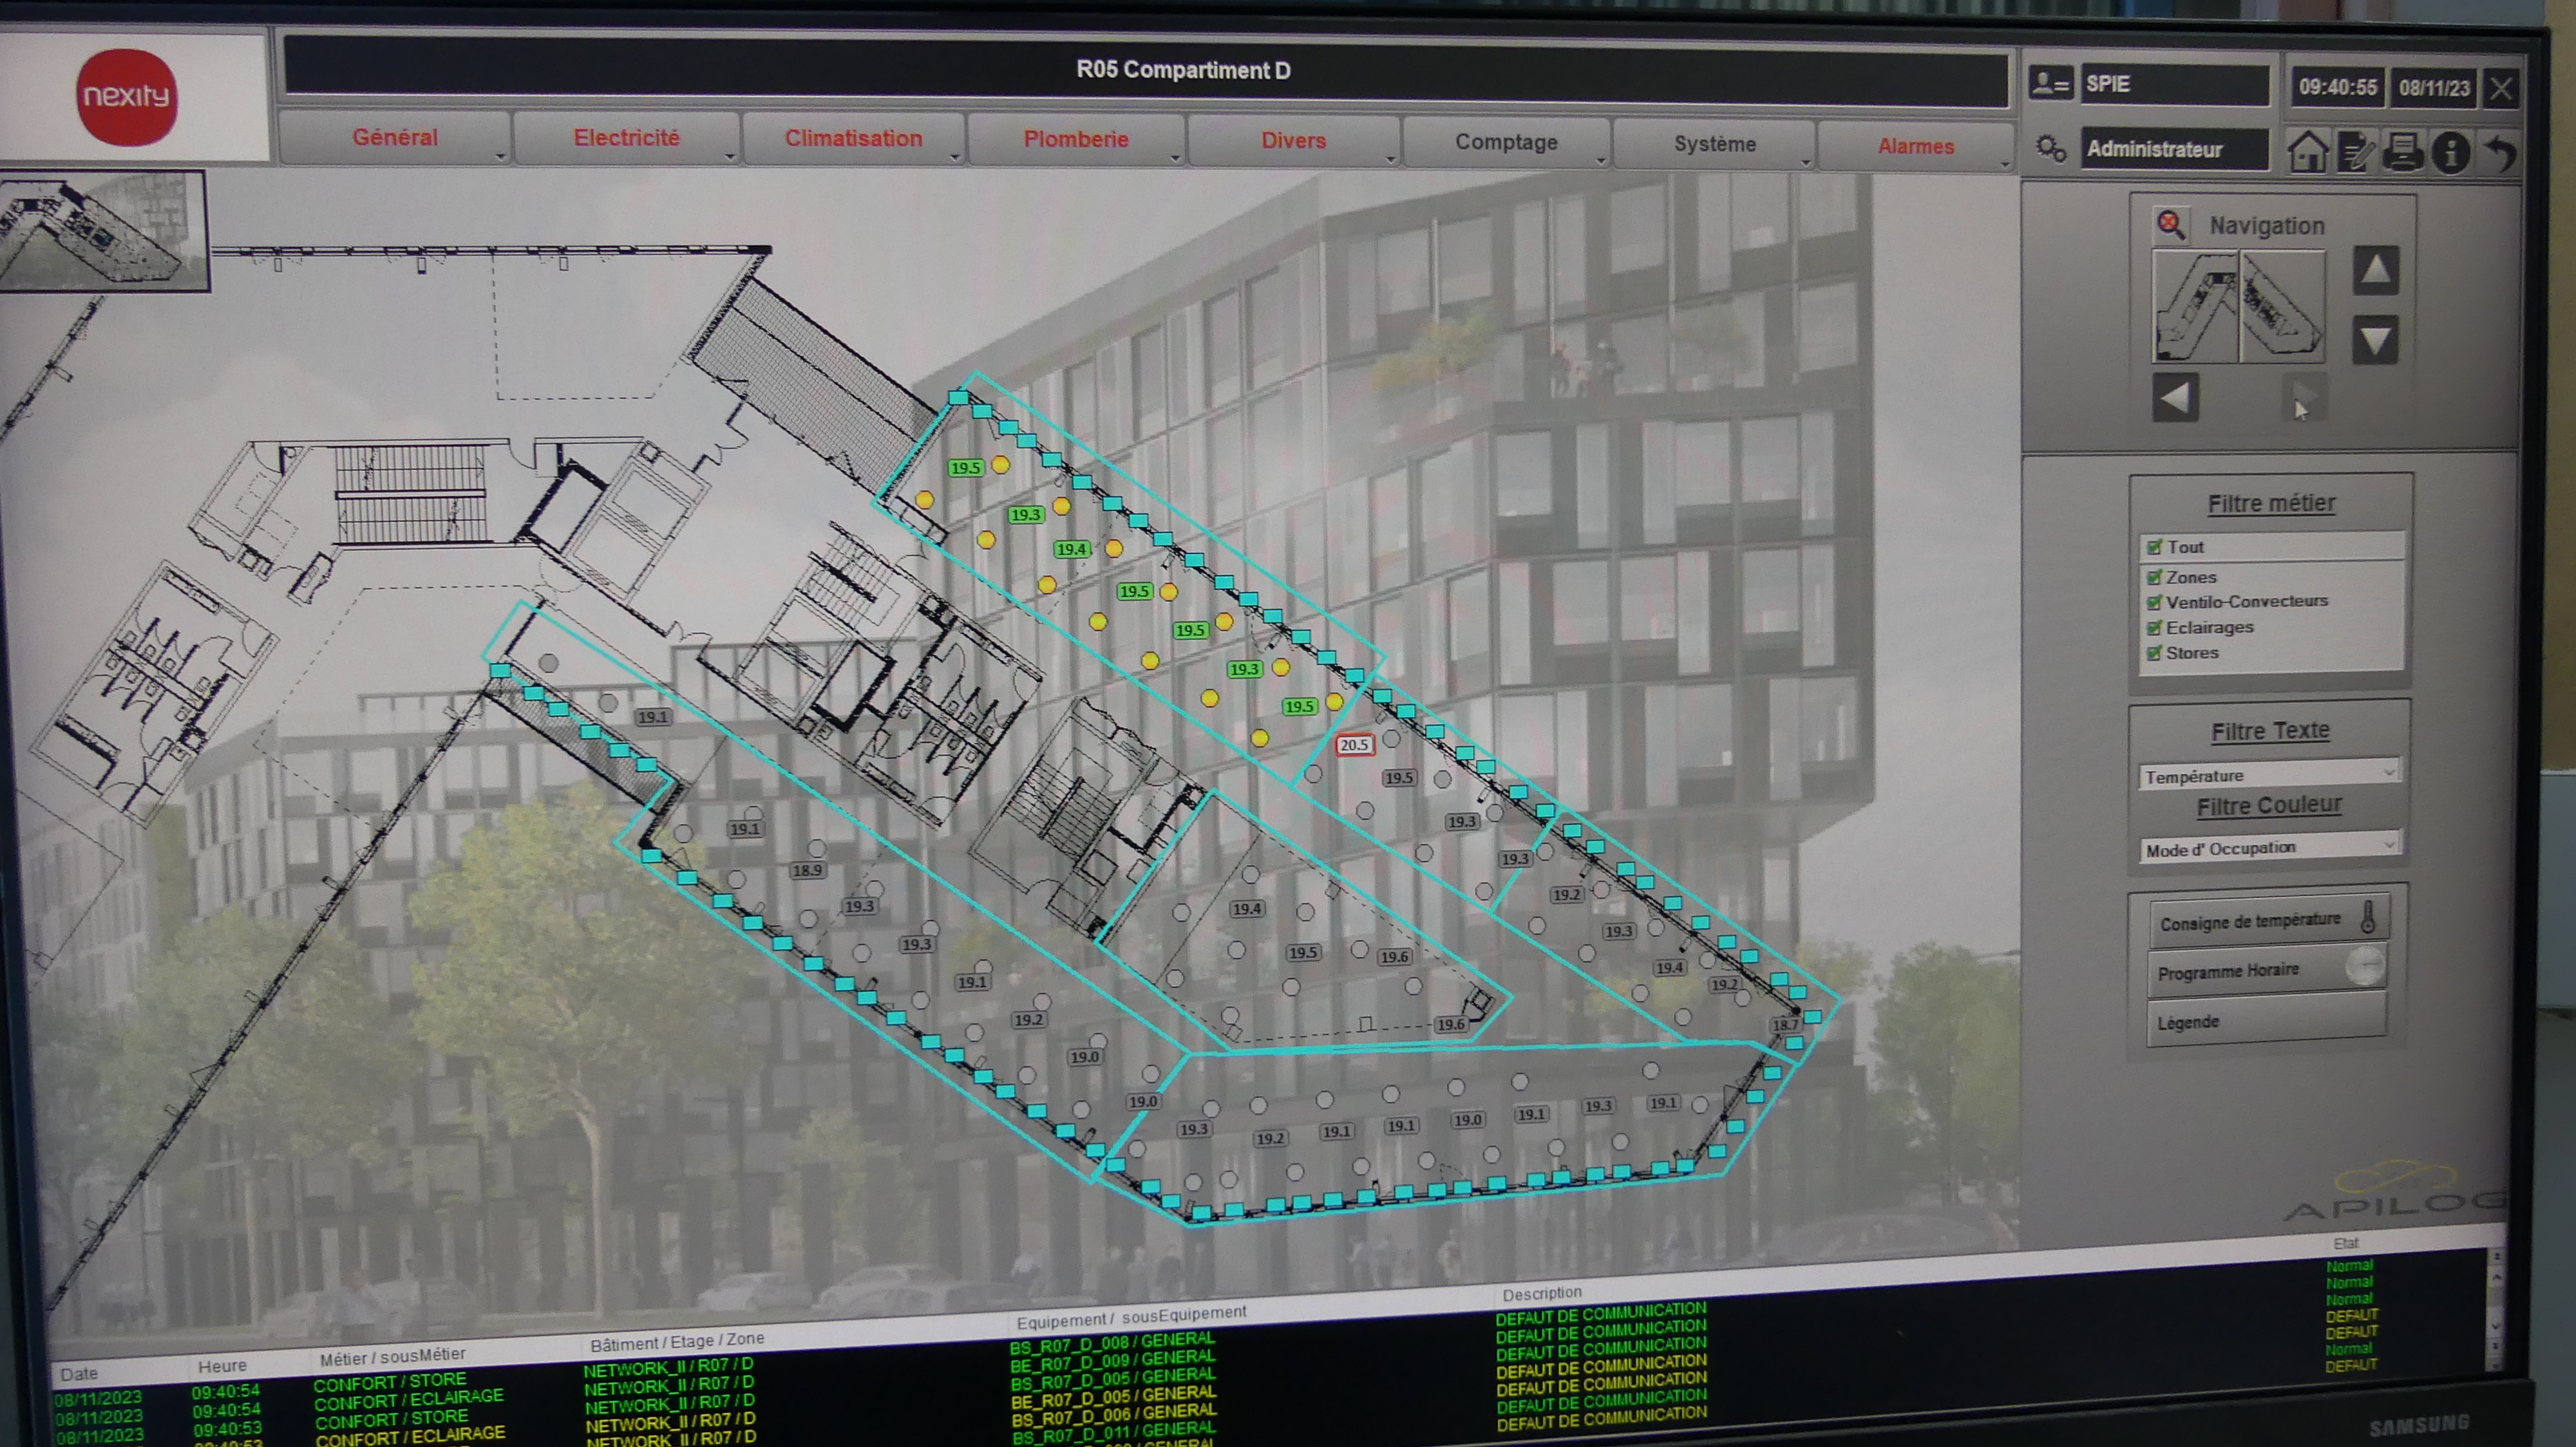Viewport: 2576px width, 1447px height.
Task: Expand the Climatisation menu arrow
Action: click(x=955, y=158)
